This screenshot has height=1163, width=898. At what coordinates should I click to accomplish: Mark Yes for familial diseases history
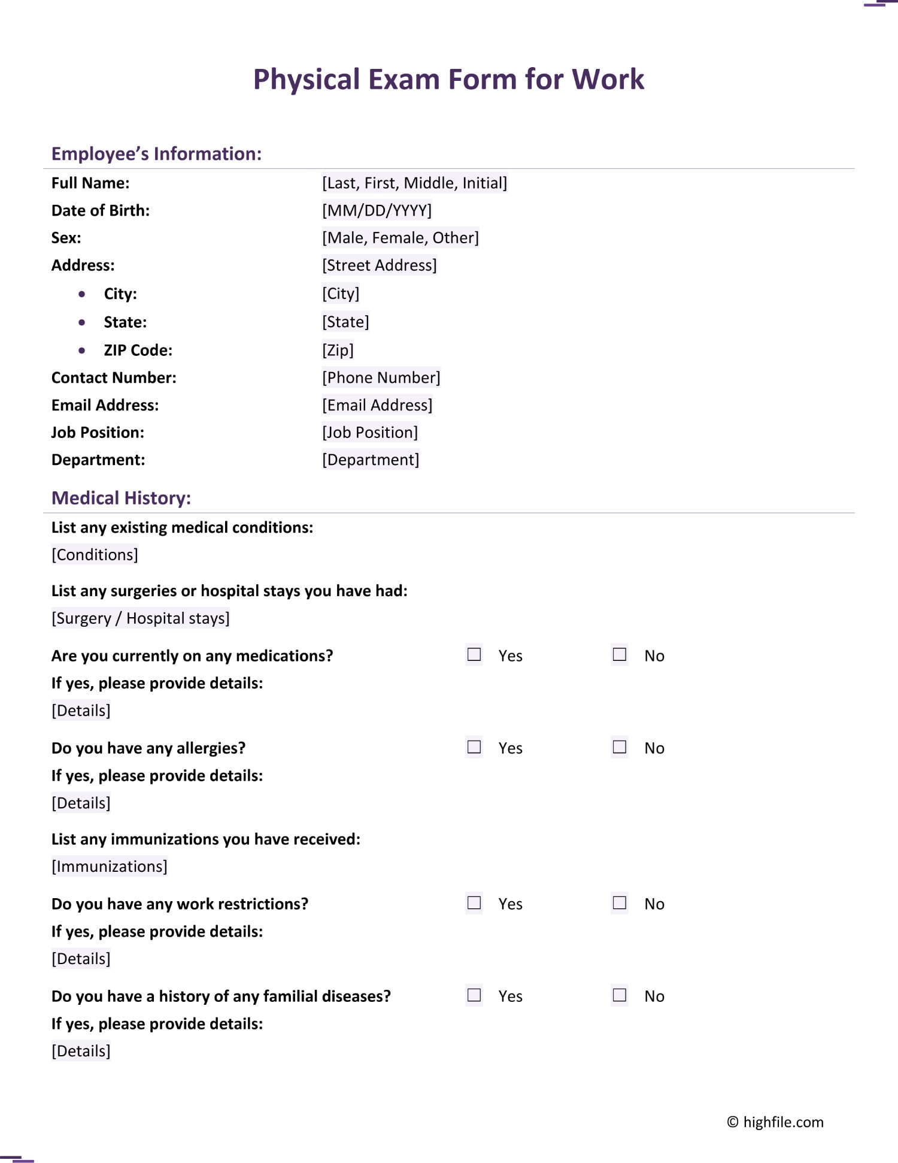coord(474,995)
